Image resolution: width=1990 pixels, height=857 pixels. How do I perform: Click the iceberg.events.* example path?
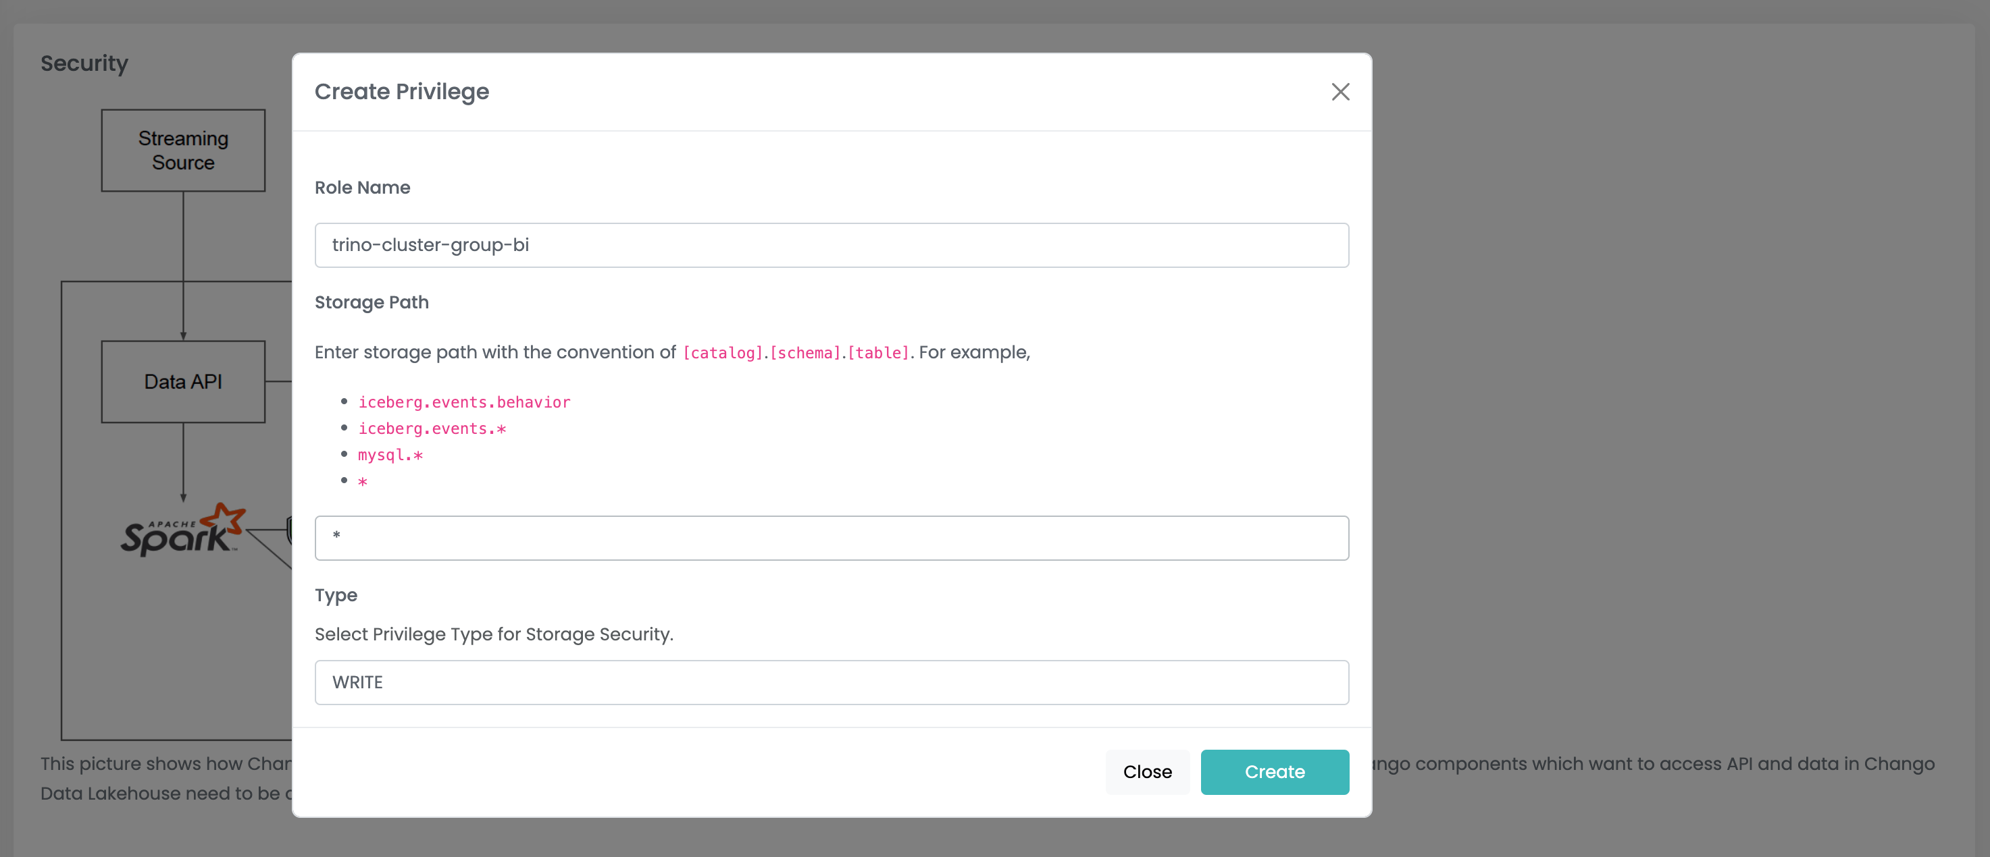tap(431, 428)
